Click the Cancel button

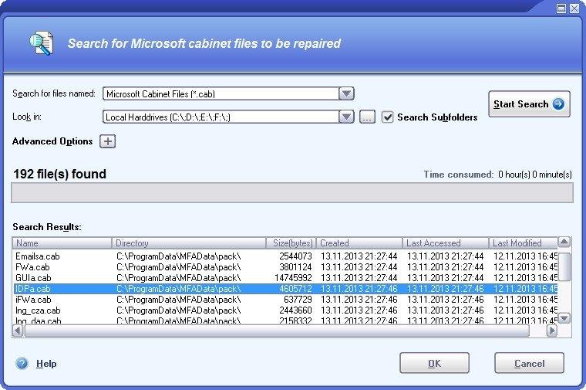(529, 363)
